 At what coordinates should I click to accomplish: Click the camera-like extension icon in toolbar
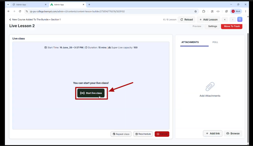212,11
